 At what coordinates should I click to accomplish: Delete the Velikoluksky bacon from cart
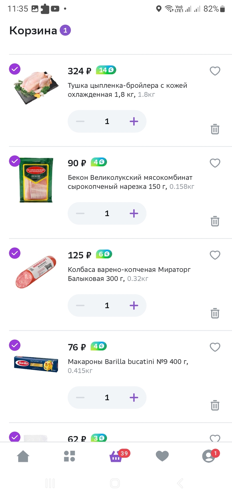[x=215, y=221]
